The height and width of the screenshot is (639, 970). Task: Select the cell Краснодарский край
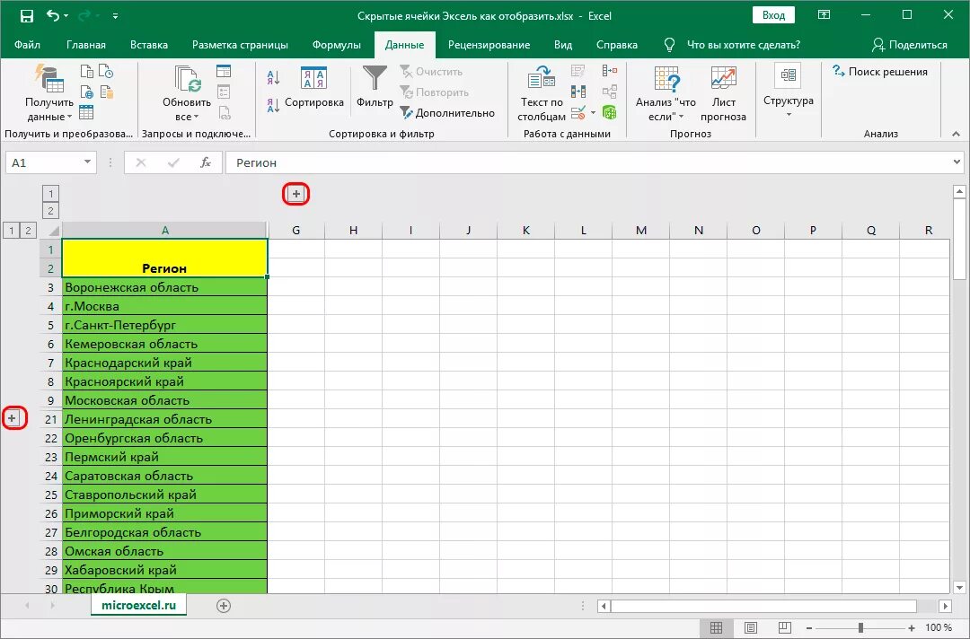pyautogui.click(x=164, y=363)
